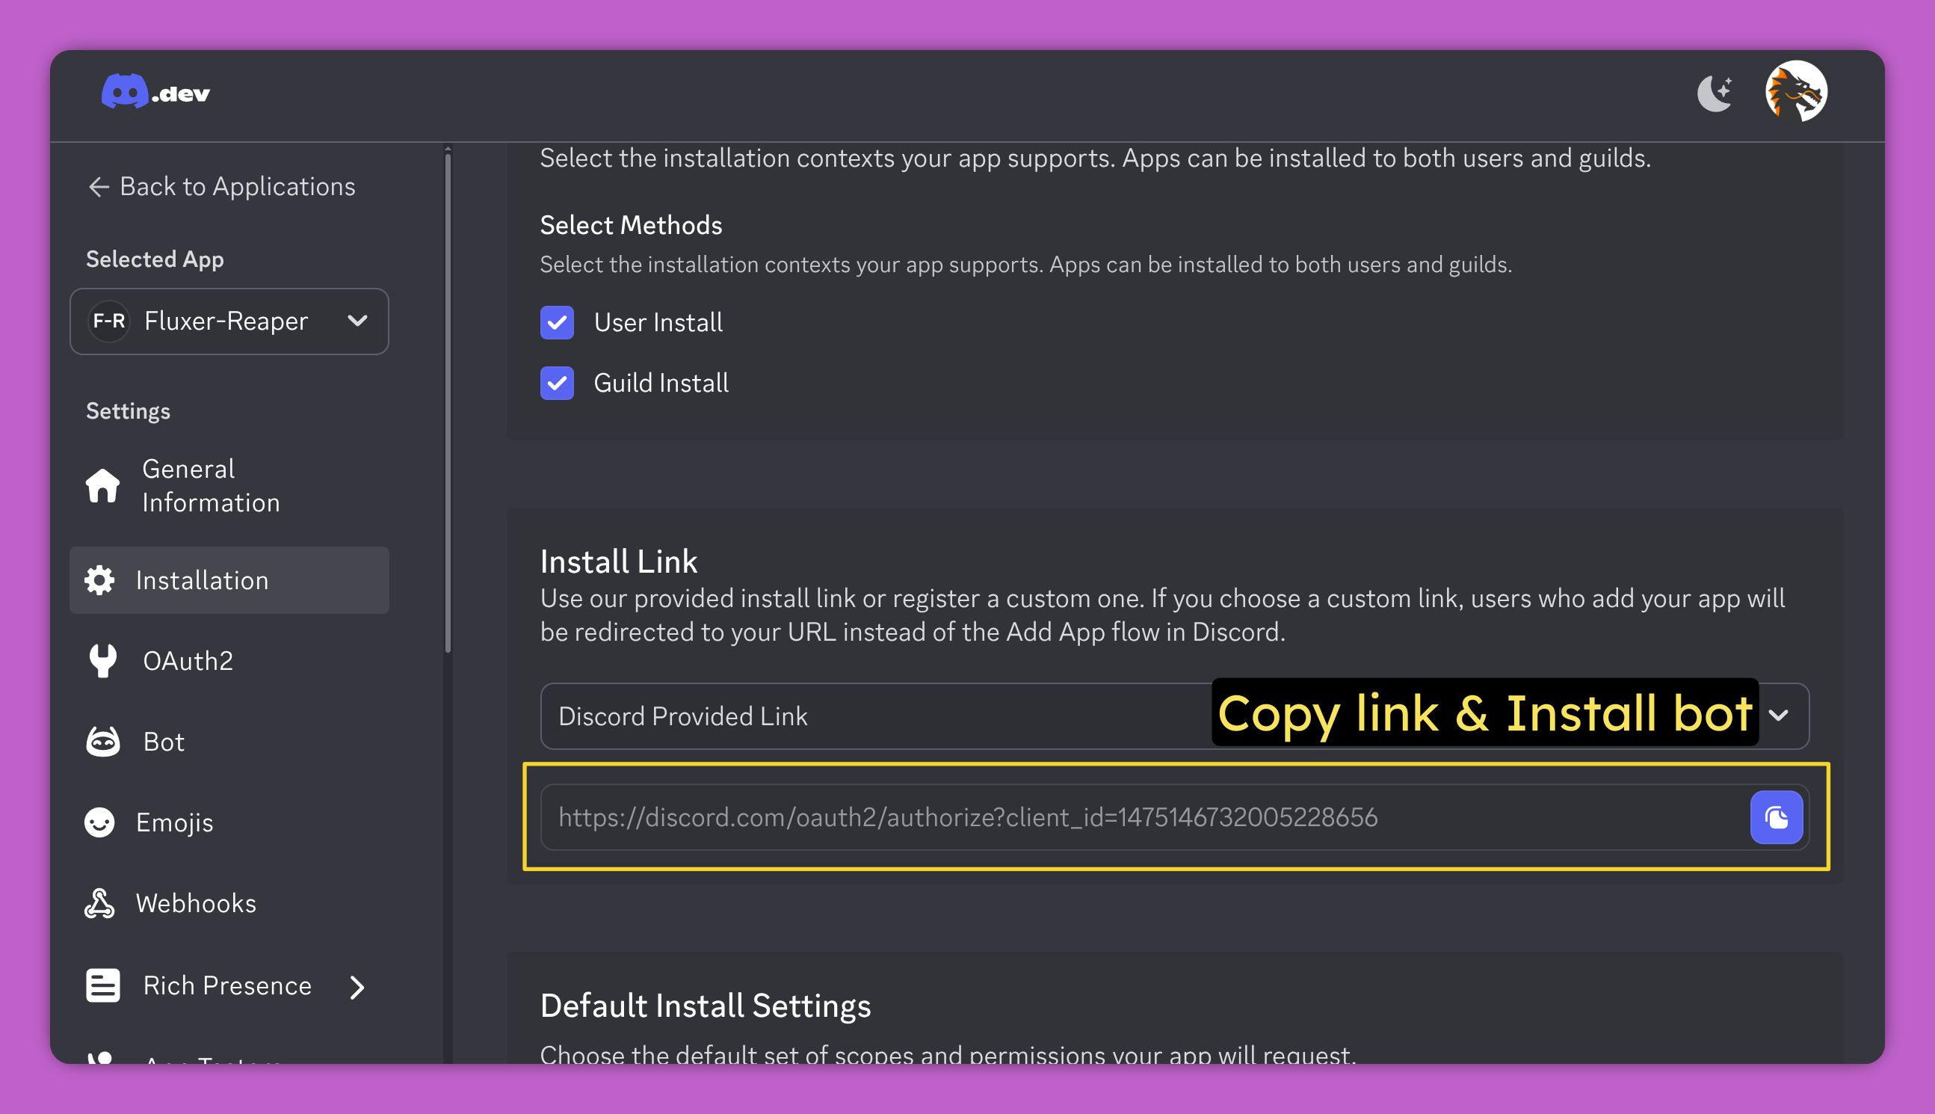Click the Guild Install label
The height and width of the screenshot is (1114, 1935).
coord(661,383)
